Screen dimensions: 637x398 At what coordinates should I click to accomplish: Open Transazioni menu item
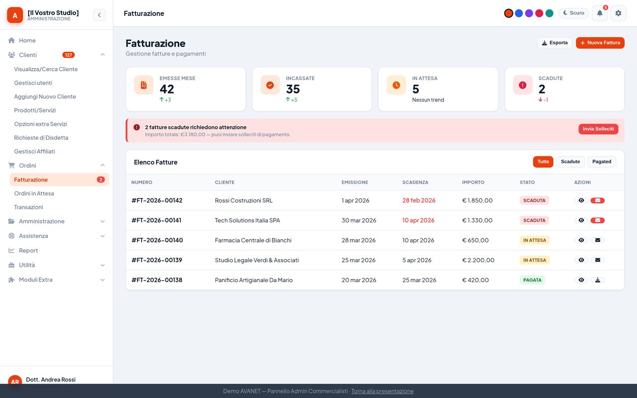(59, 207)
